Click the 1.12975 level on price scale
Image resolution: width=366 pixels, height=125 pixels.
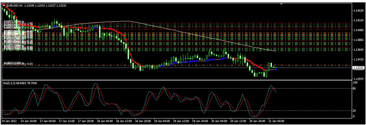coord(358,79)
